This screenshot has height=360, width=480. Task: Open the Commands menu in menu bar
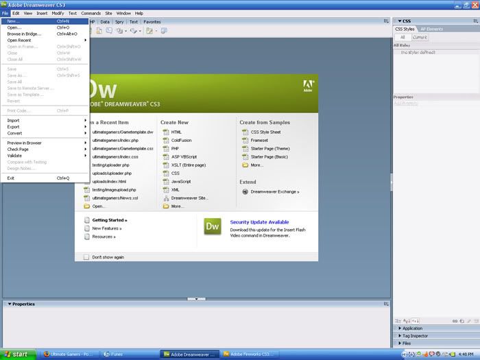point(91,14)
